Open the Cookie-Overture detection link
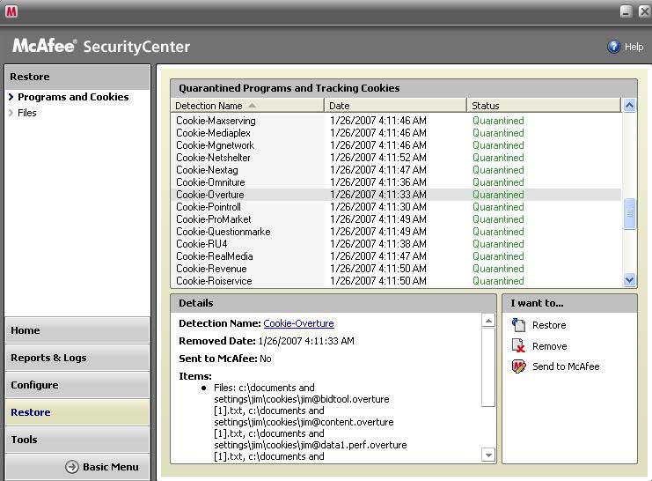The width and height of the screenshot is (652, 481). (298, 323)
